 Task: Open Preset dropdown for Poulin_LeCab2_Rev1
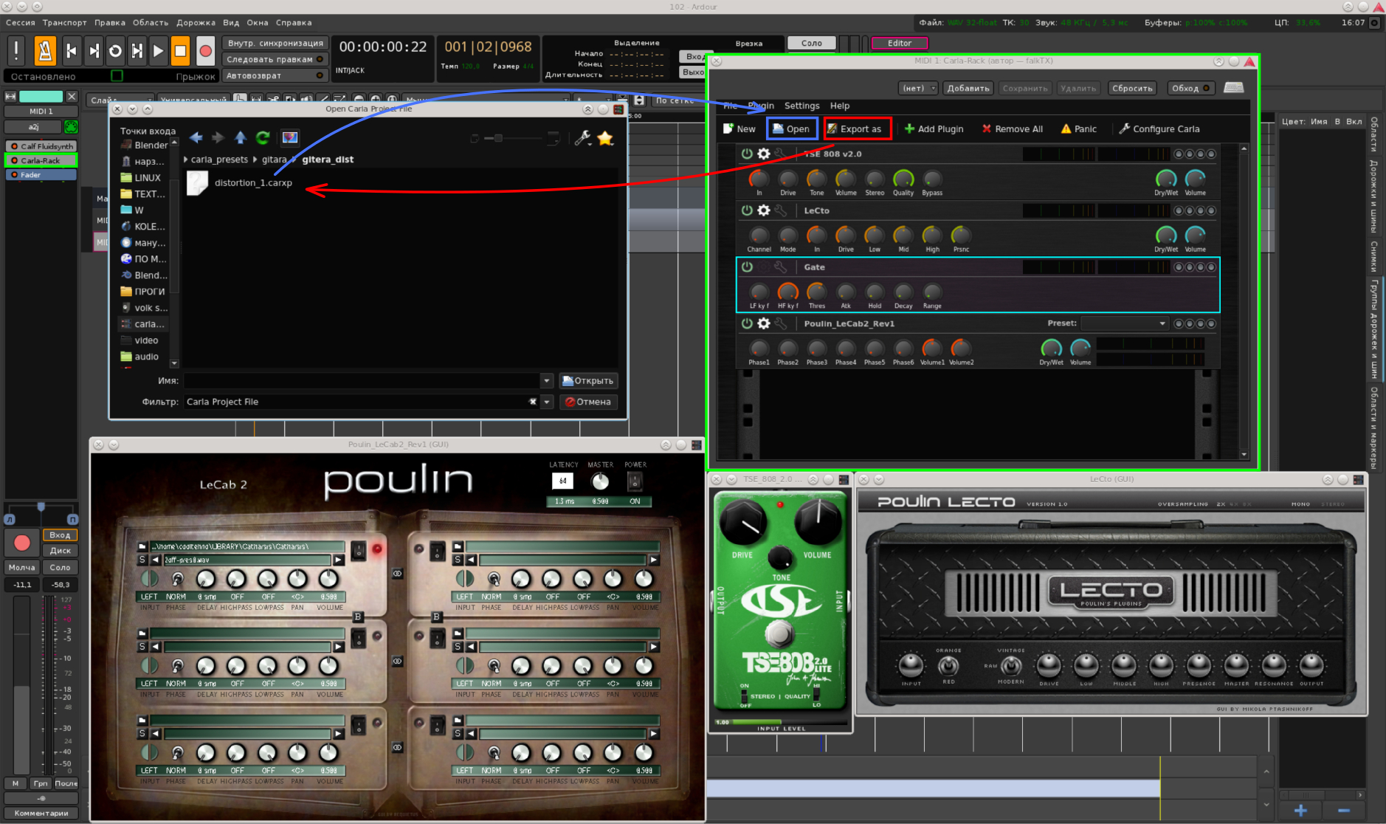(x=1124, y=323)
